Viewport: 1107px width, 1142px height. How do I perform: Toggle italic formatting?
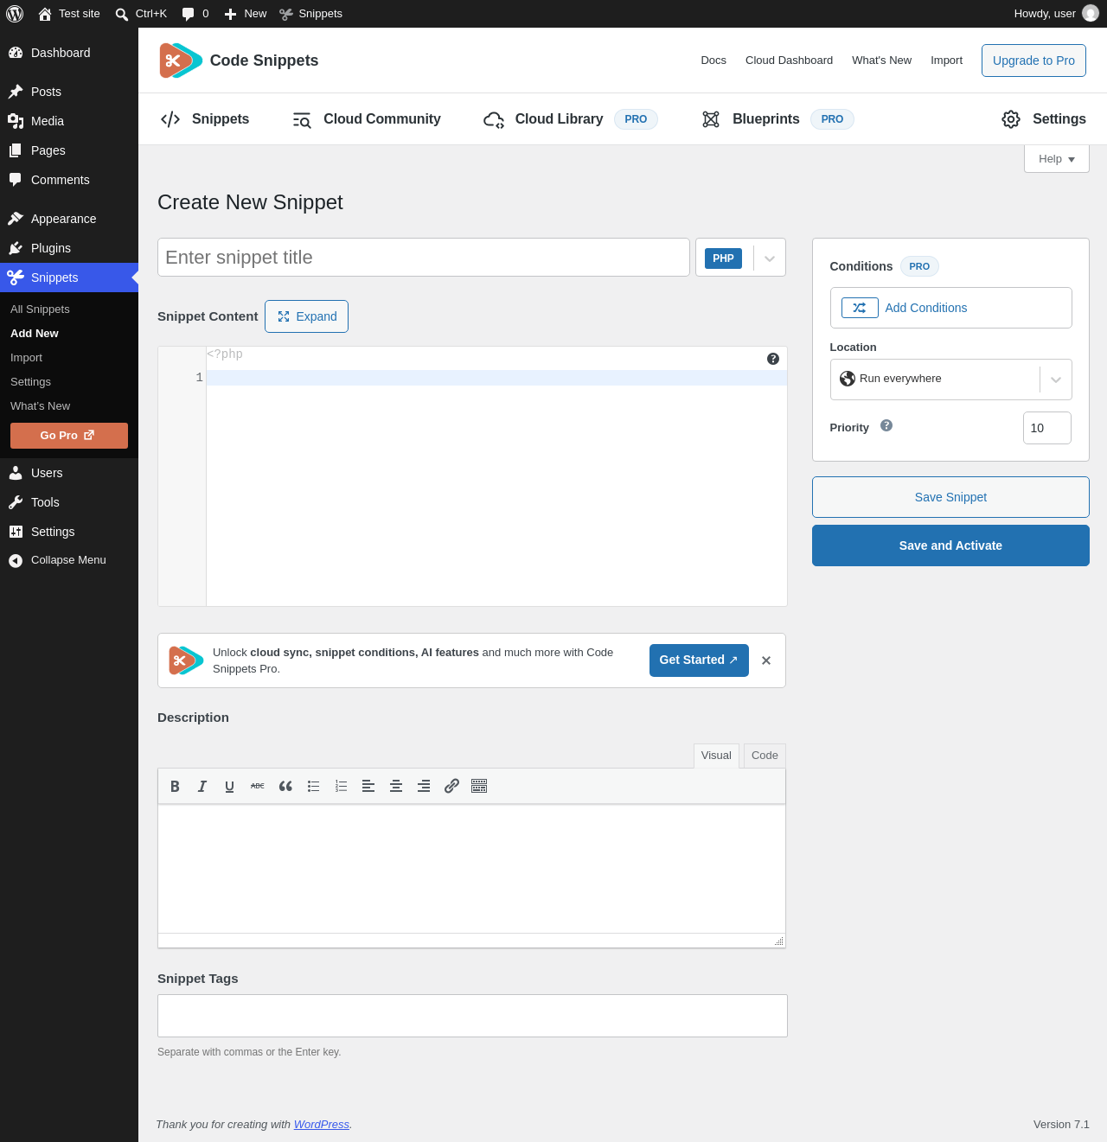[202, 787]
